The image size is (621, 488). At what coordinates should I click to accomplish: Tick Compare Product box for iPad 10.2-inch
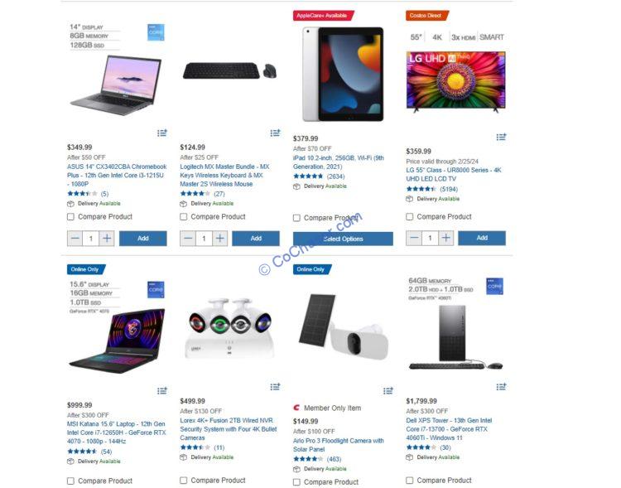[296, 218]
